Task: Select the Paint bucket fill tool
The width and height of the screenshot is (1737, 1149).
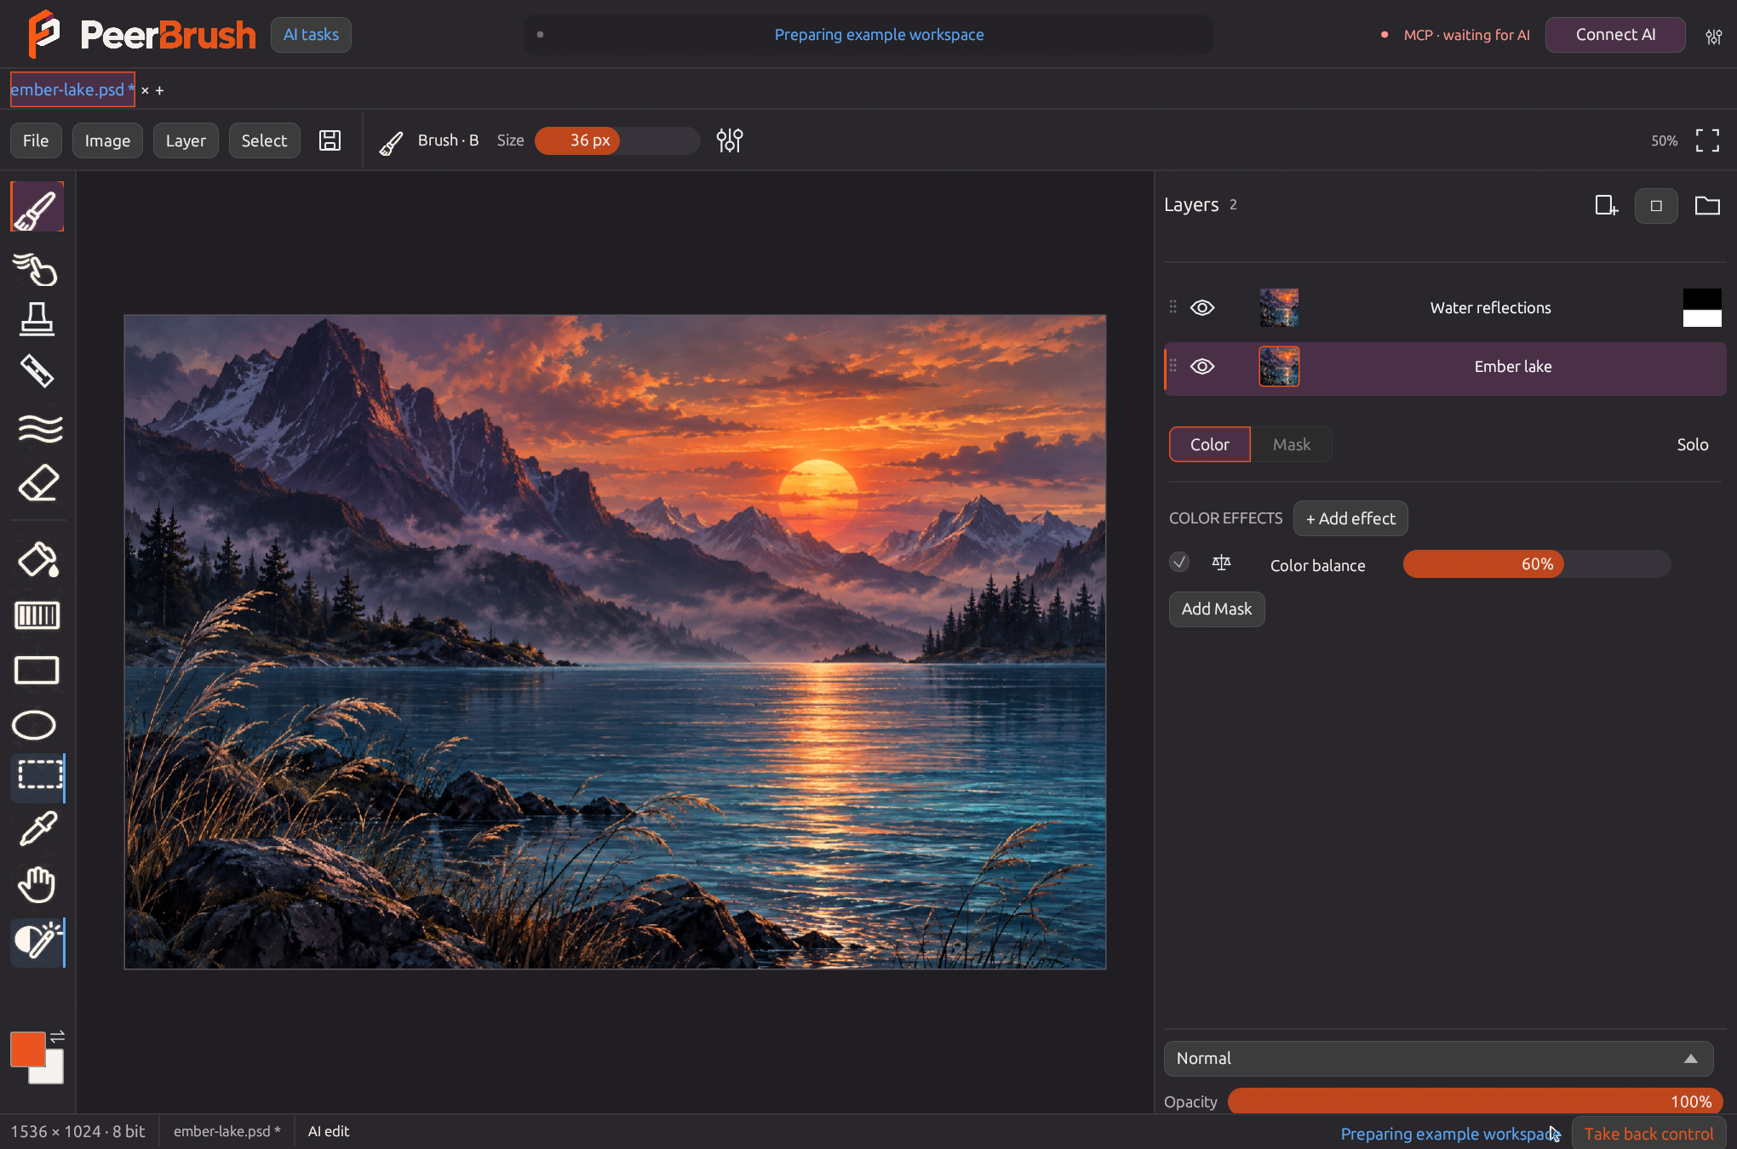Action: coord(38,559)
